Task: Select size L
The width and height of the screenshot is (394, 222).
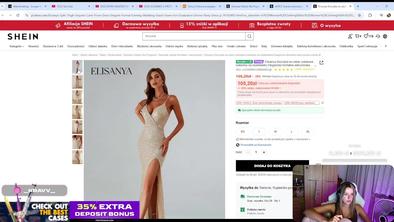Action: 291,132
